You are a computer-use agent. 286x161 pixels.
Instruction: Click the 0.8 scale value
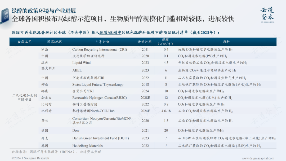tap(166, 104)
